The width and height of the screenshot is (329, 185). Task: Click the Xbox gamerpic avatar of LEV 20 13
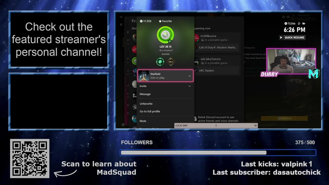[x=166, y=35]
